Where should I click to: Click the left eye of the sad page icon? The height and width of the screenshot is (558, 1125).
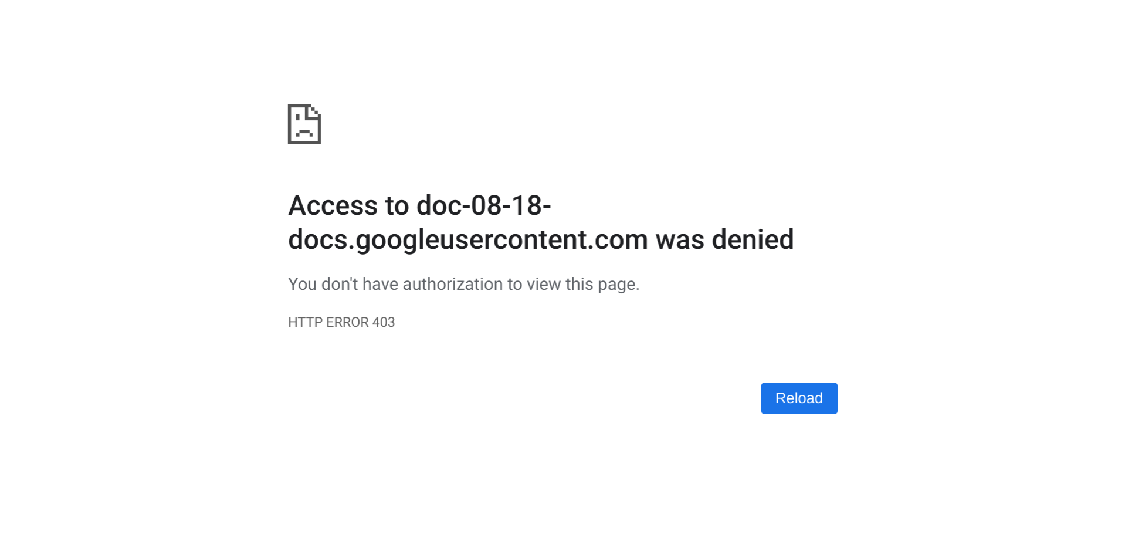click(x=298, y=118)
